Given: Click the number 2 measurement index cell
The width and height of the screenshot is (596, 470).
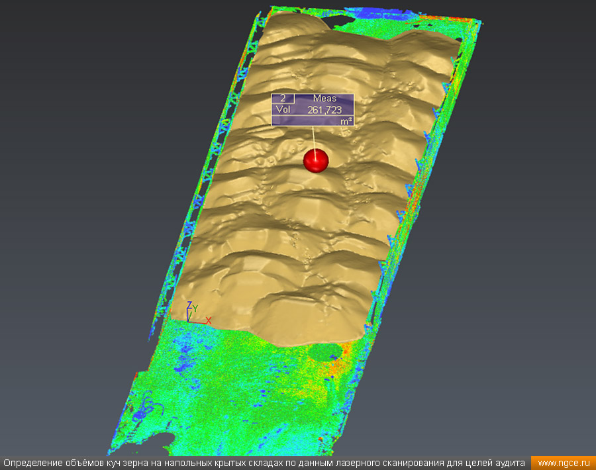Looking at the screenshot, I should click(283, 99).
